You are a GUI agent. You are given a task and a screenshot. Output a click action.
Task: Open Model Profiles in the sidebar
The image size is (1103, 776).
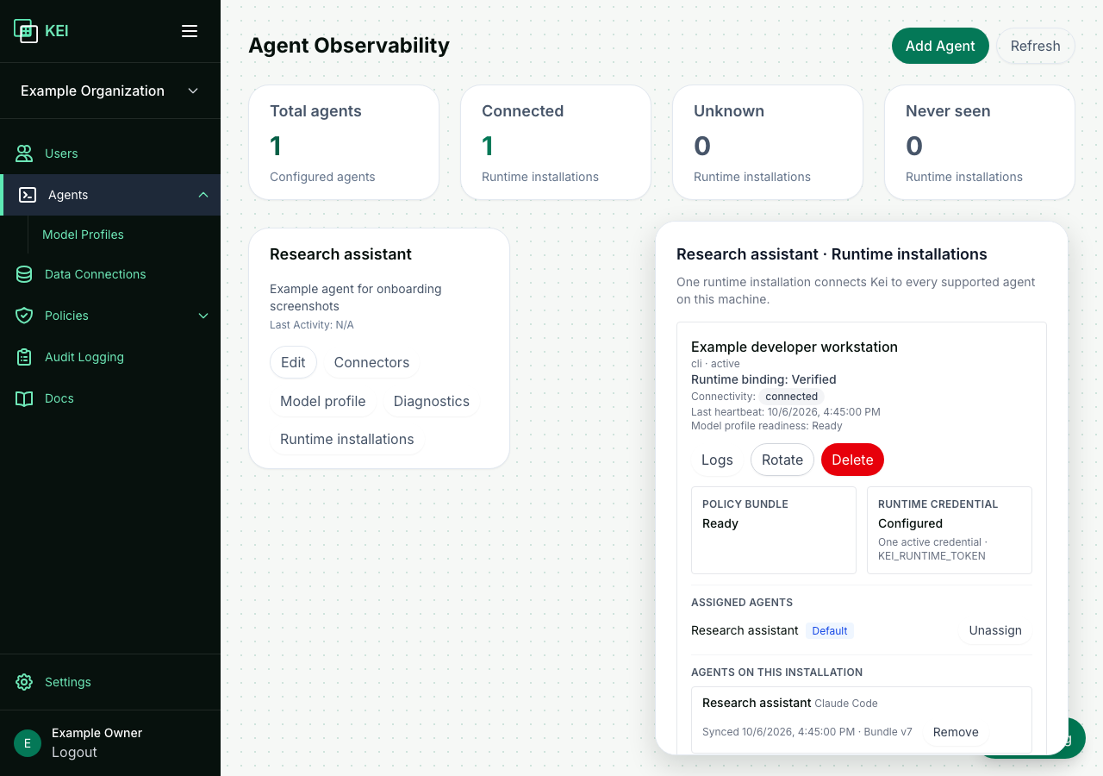83,235
